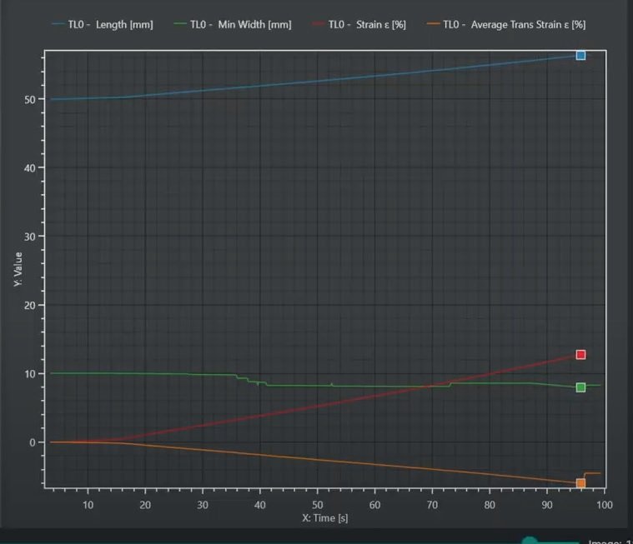Click the 10 tick on time axis
The image size is (633, 544).
click(x=88, y=505)
